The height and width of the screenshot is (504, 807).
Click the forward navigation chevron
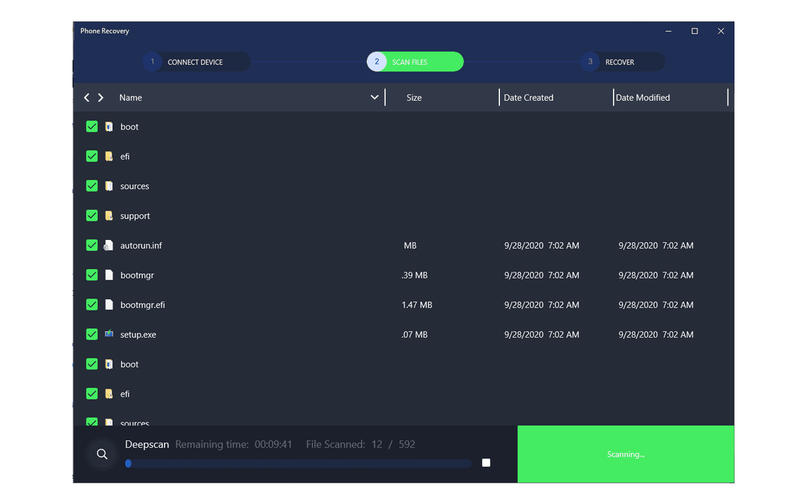(x=100, y=97)
